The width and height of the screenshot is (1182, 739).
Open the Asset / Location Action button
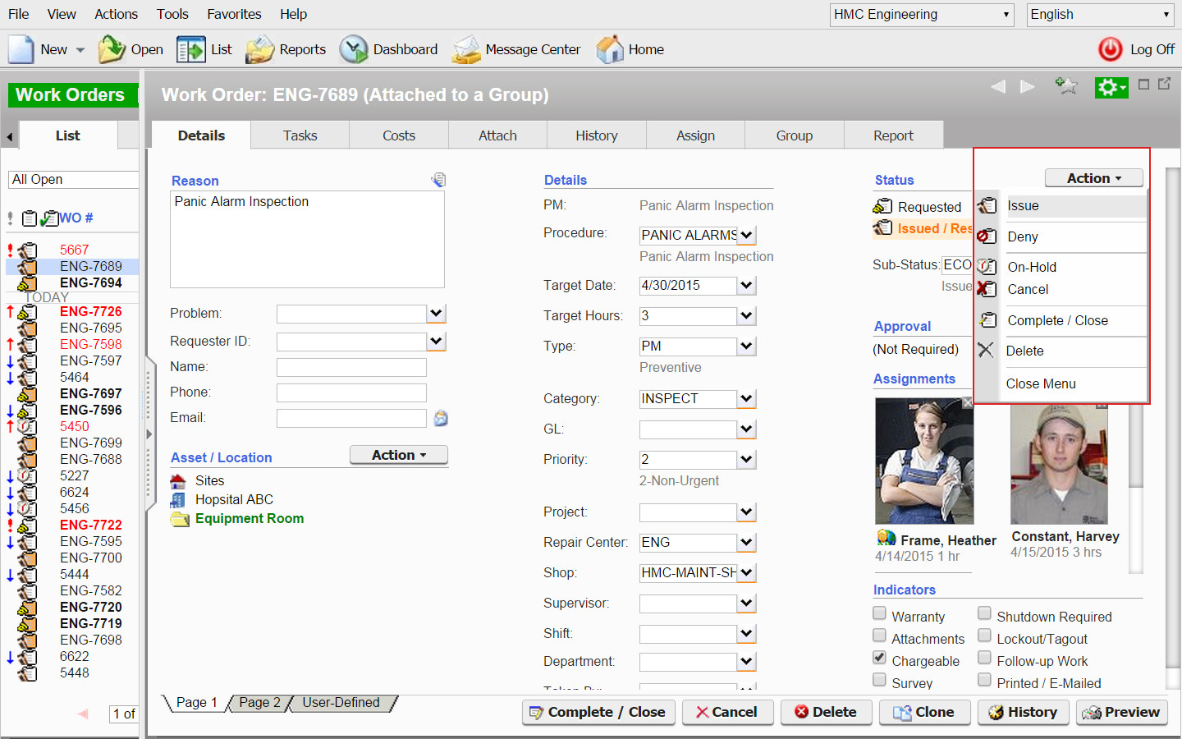tap(399, 455)
